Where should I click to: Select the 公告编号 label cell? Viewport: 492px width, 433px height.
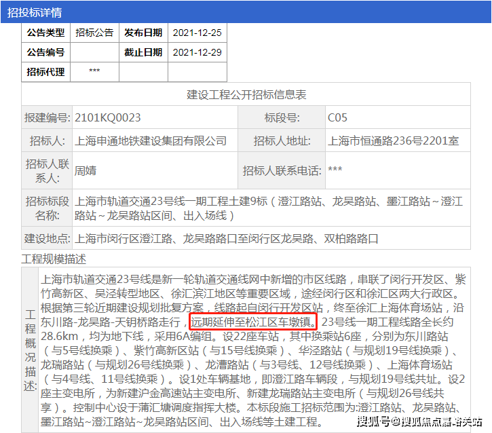[46, 52]
